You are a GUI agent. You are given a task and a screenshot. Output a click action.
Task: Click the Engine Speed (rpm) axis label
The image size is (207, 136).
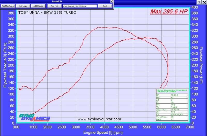[x=103, y=133]
